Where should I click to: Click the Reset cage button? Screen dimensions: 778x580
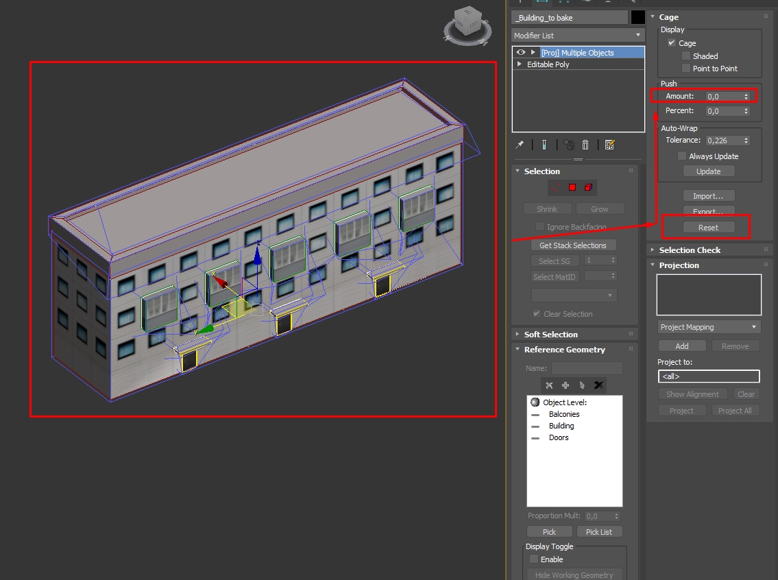point(709,227)
